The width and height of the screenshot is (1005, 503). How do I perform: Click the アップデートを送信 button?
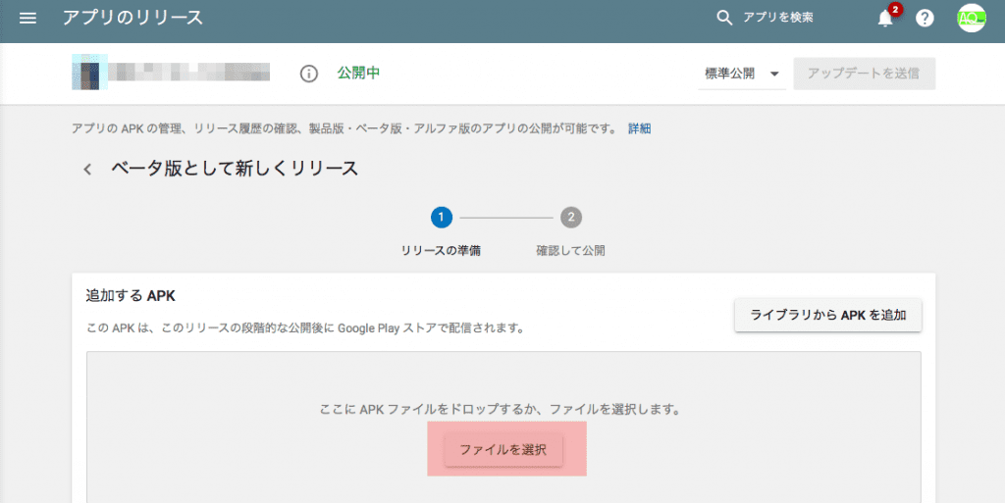[x=864, y=74]
